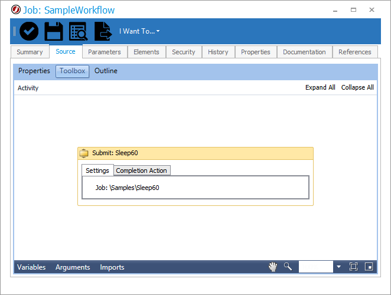Viewport: 391px width, 295px height.
Task: Open the Arguments panel
Action: pyautogui.click(x=73, y=267)
